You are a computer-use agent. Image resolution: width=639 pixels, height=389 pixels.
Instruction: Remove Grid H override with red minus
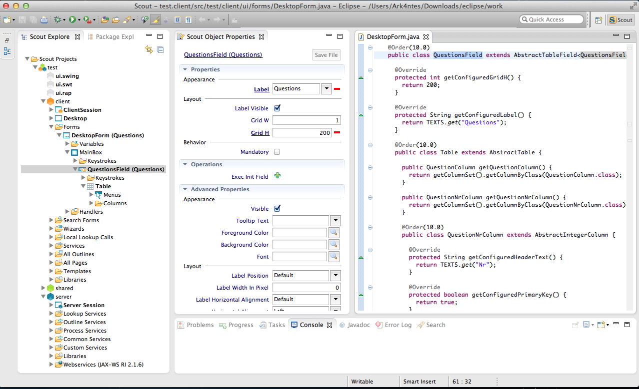point(337,133)
